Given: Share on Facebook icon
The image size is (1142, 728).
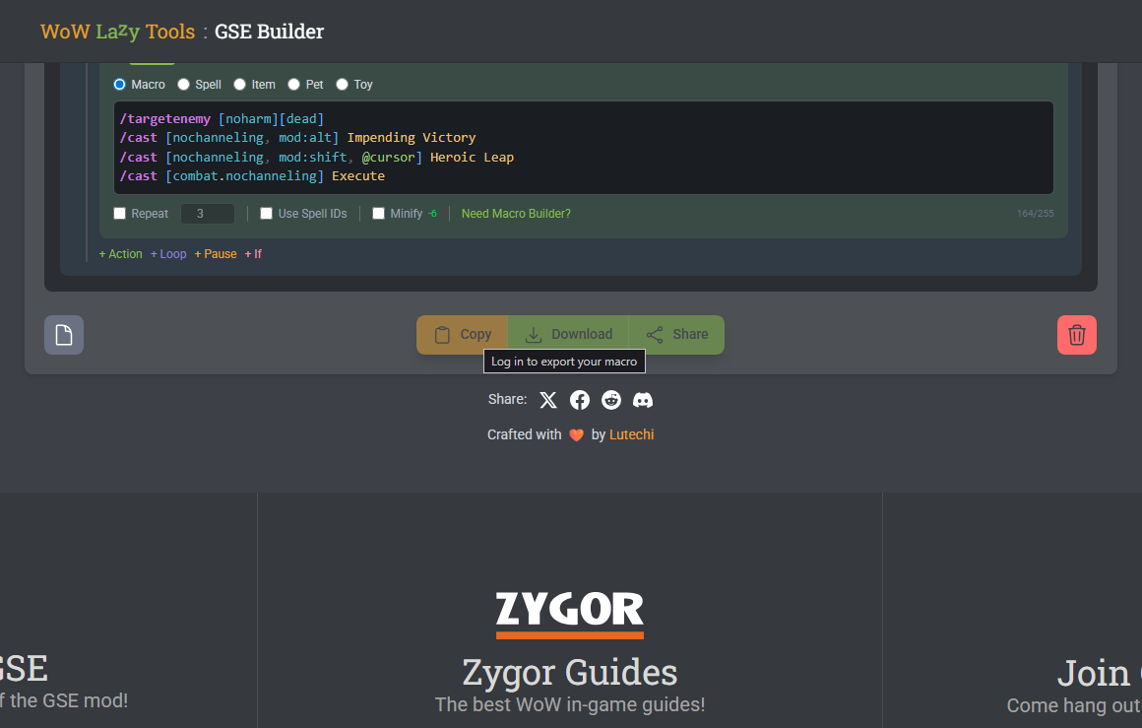Looking at the screenshot, I should [580, 400].
